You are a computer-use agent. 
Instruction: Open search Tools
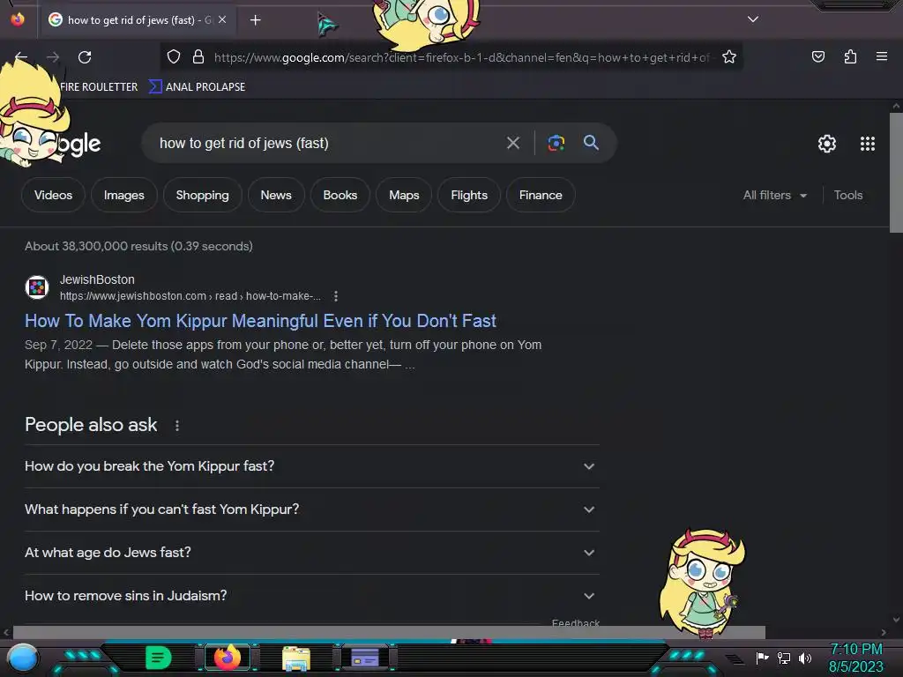(x=847, y=195)
